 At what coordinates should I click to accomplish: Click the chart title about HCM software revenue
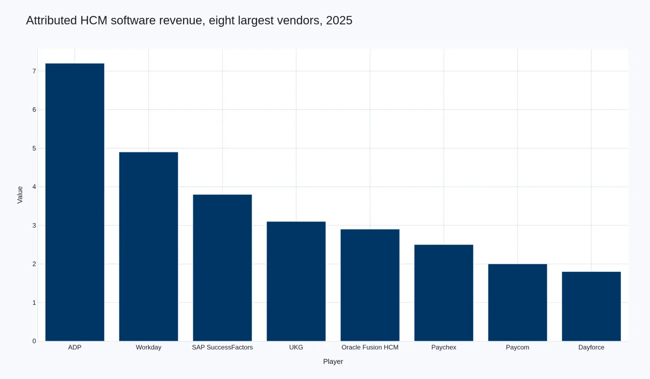[x=189, y=21]
